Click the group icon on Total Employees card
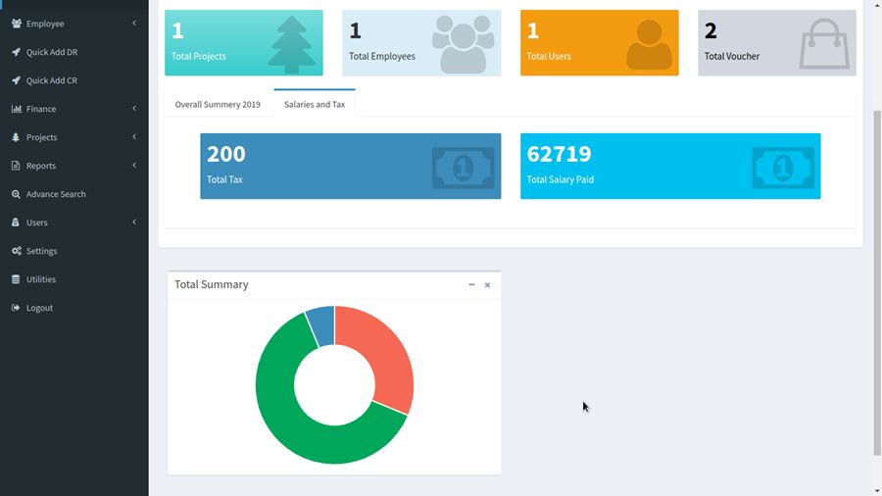The image size is (882, 496). click(463, 44)
